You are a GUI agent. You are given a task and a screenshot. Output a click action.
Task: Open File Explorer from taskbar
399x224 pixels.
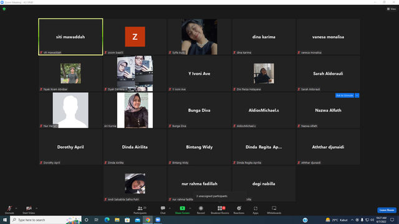pyautogui.click(x=117, y=220)
